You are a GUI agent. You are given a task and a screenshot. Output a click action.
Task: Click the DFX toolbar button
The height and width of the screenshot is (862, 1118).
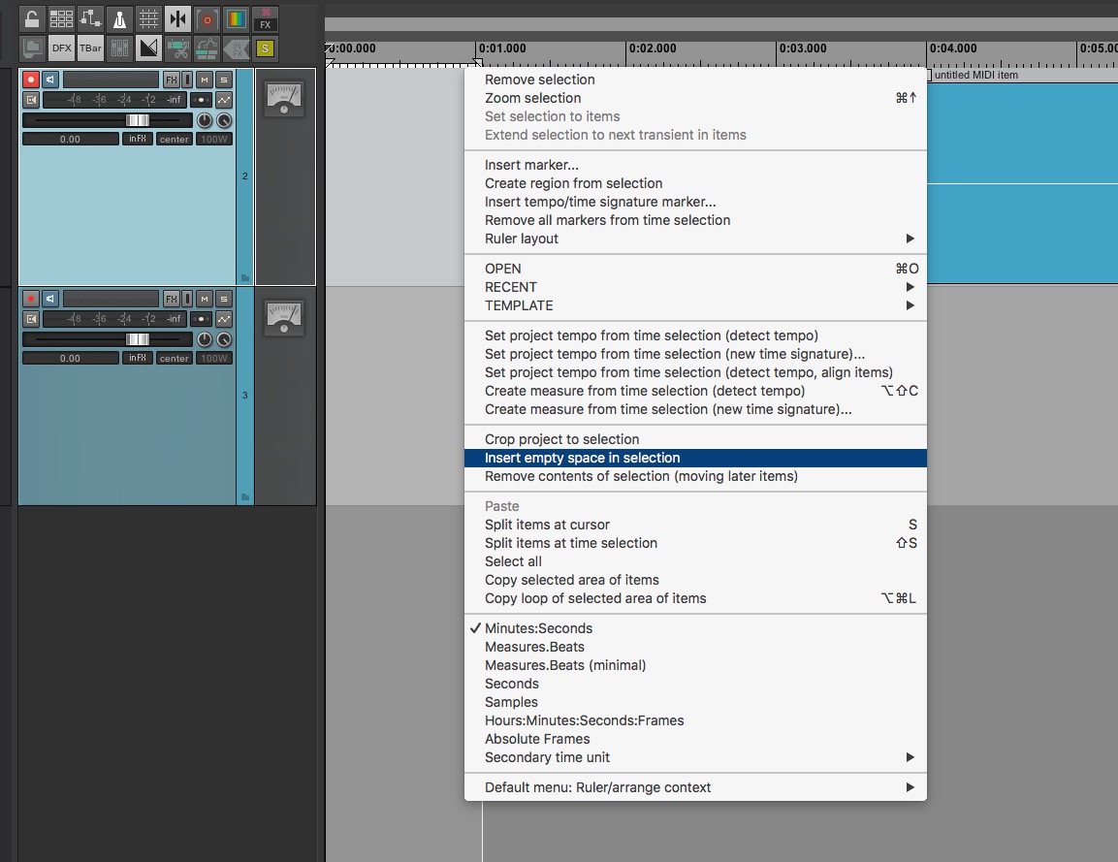click(x=61, y=48)
